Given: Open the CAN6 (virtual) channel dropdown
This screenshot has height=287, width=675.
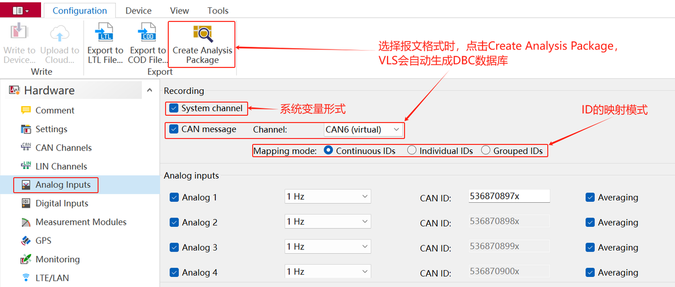Looking at the screenshot, I should (x=363, y=130).
